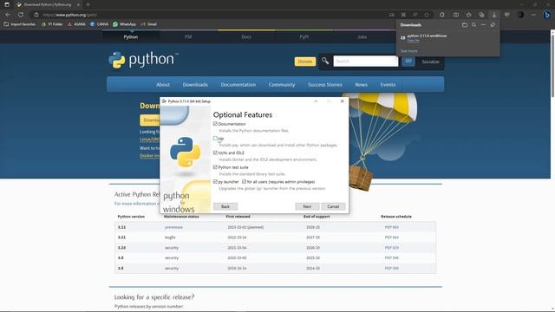Screen dimensions: 555x312
Task: Open ASANA bookmark
Action: [76, 24]
